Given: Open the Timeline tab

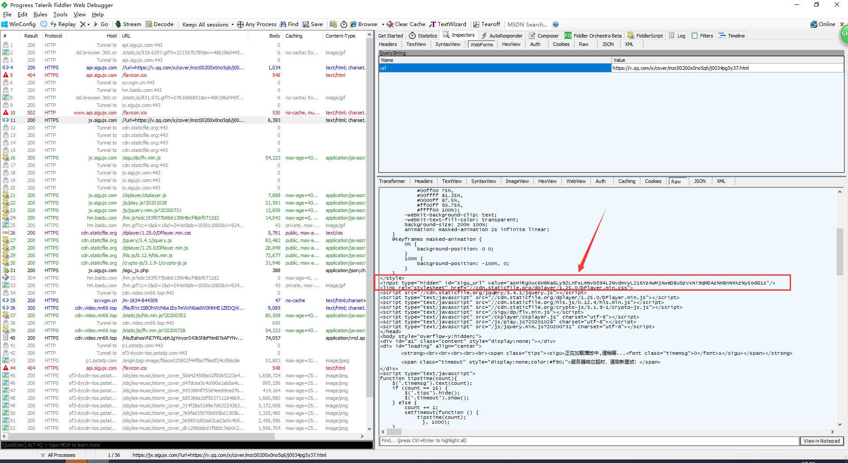Looking at the screenshot, I should pyautogui.click(x=732, y=35).
